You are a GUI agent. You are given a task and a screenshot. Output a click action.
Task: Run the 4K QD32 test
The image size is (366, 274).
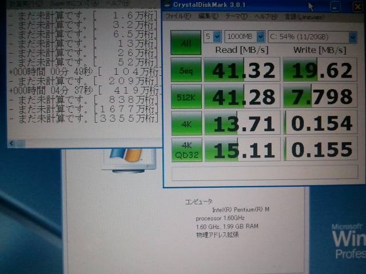[x=187, y=150]
